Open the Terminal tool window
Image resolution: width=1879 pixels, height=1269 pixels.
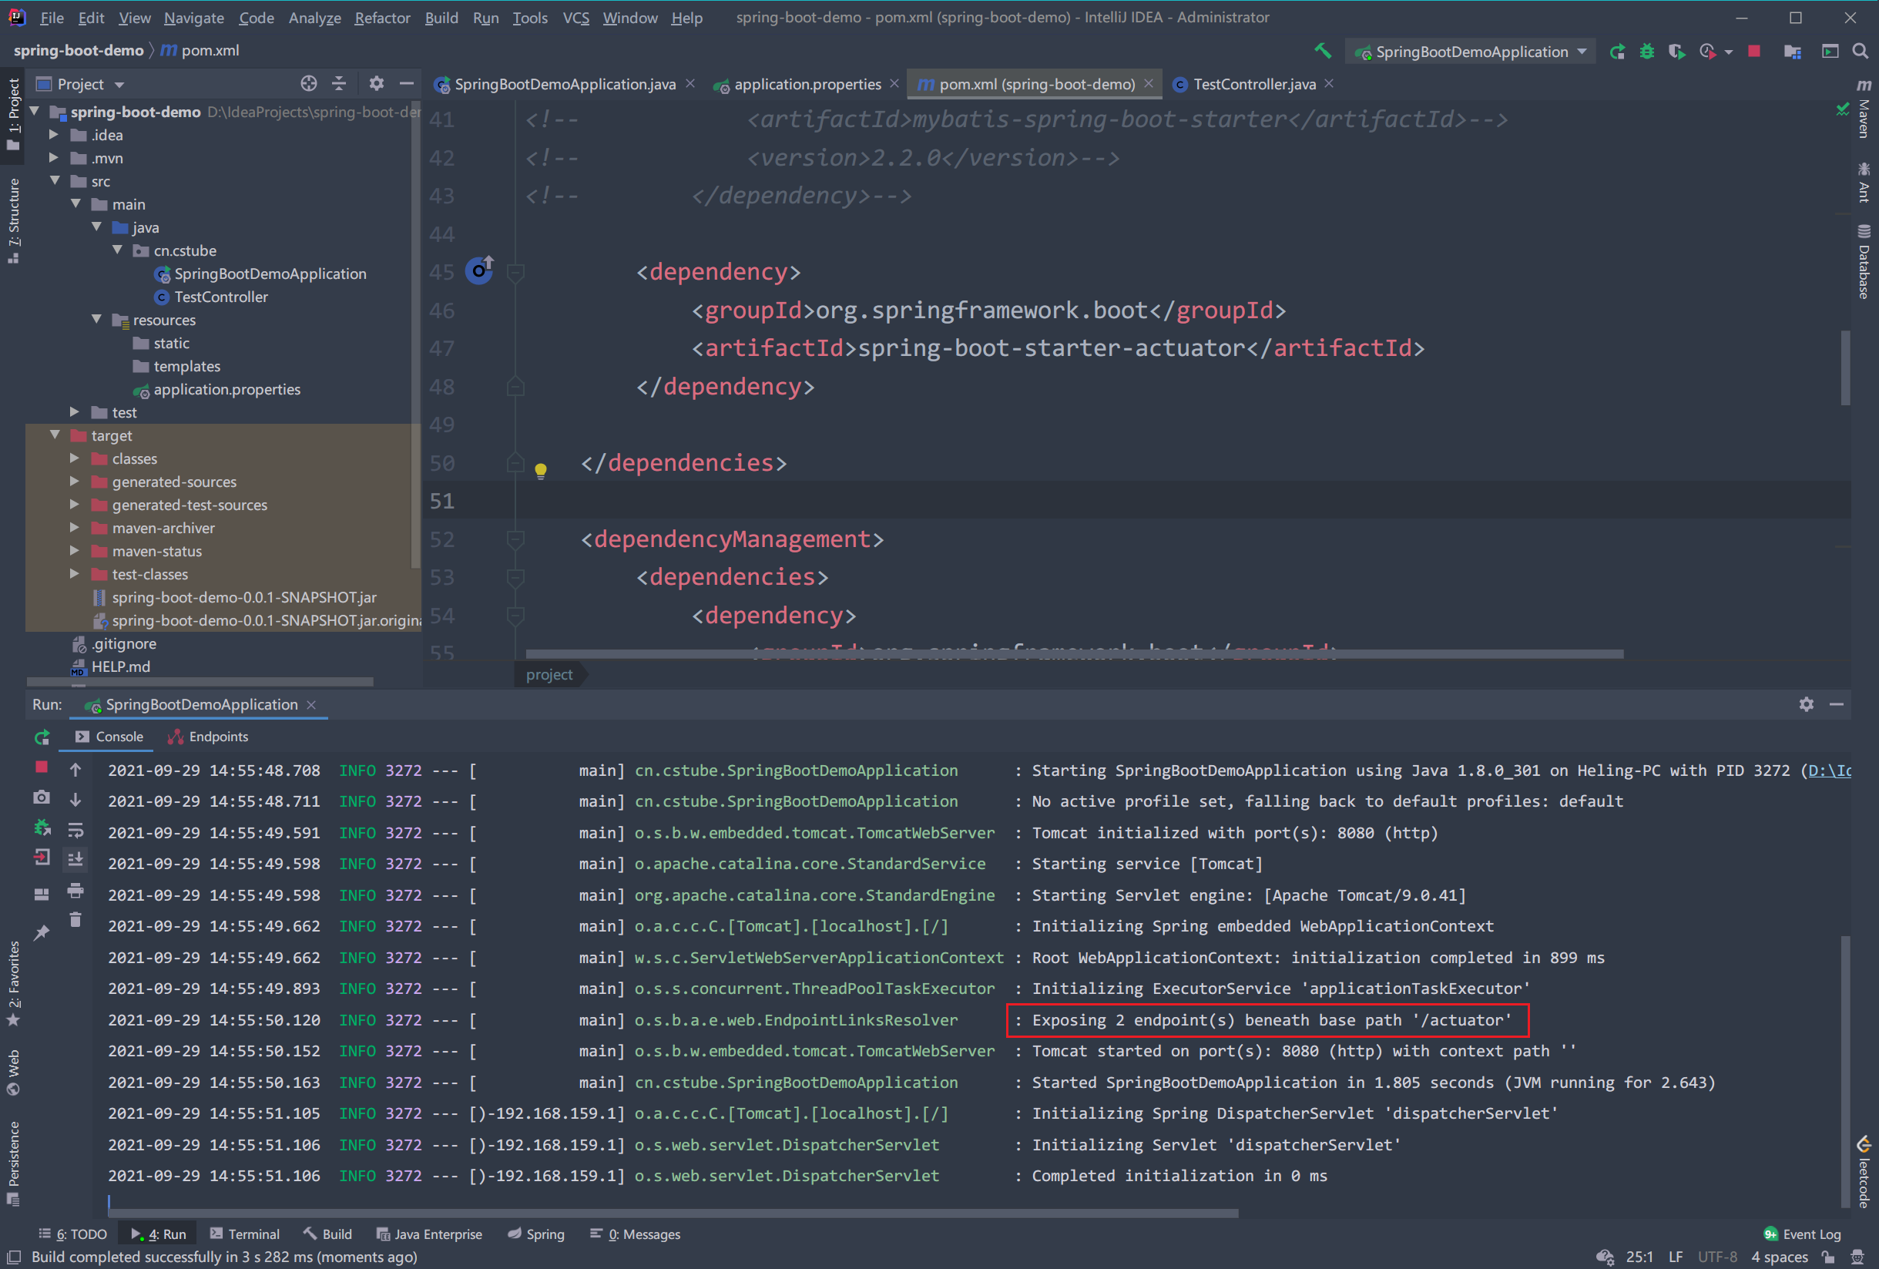click(245, 1234)
